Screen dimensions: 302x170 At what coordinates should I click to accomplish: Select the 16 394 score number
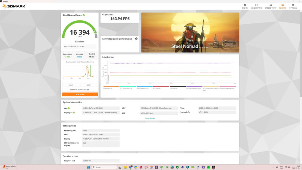coord(80,32)
